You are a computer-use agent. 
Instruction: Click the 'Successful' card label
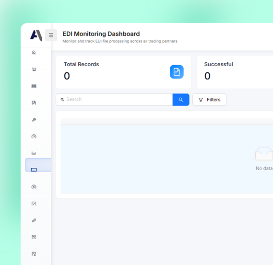(x=218, y=64)
